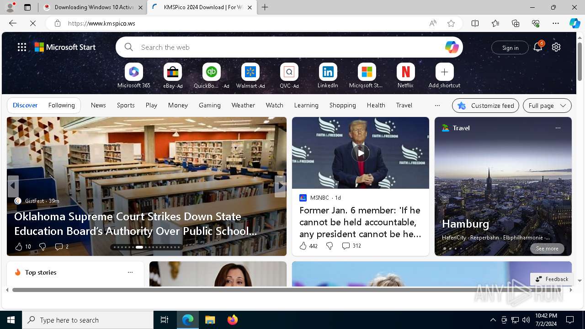Show next carousel story

(x=280, y=186)
